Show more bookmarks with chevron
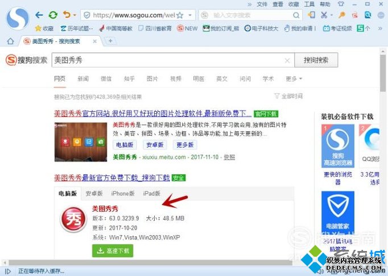 point(380,28)
